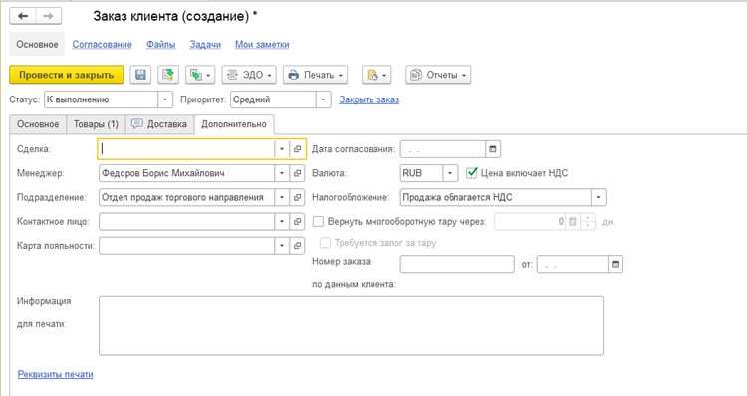Open the Менеджер field's open-form icon
This screenshot has height=396, width=747.
click(x=297, y=173)
